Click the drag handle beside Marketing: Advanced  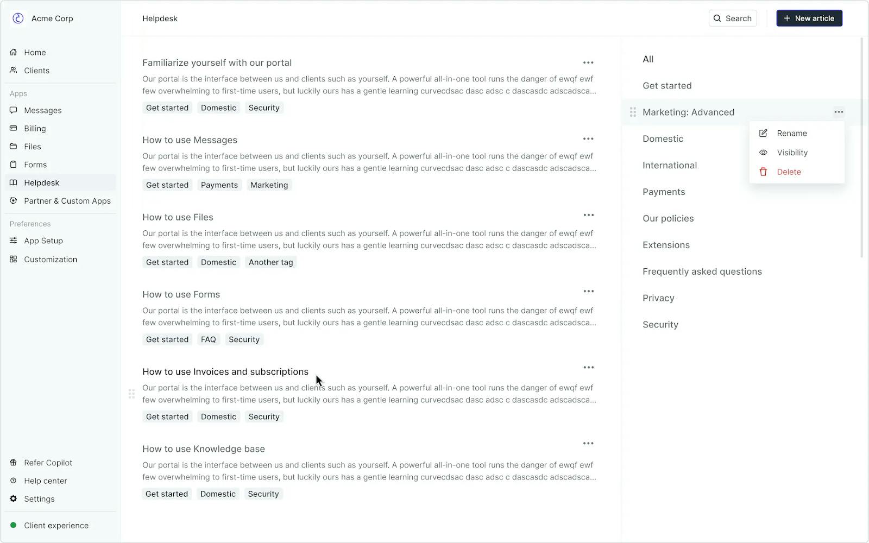pos(633,112)
